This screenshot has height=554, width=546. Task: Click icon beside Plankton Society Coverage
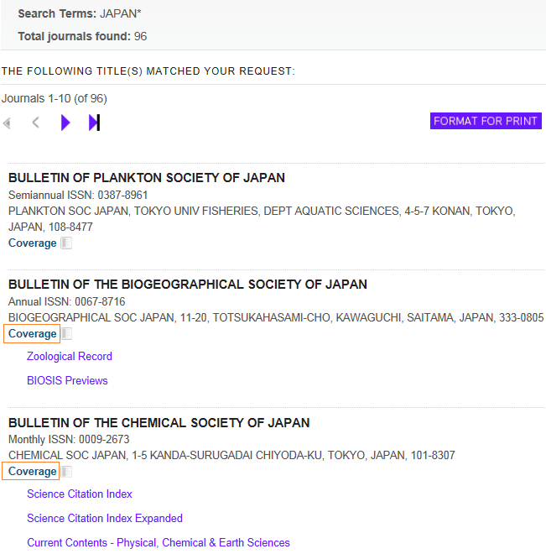pyautogui.click(x=66, y=243)
